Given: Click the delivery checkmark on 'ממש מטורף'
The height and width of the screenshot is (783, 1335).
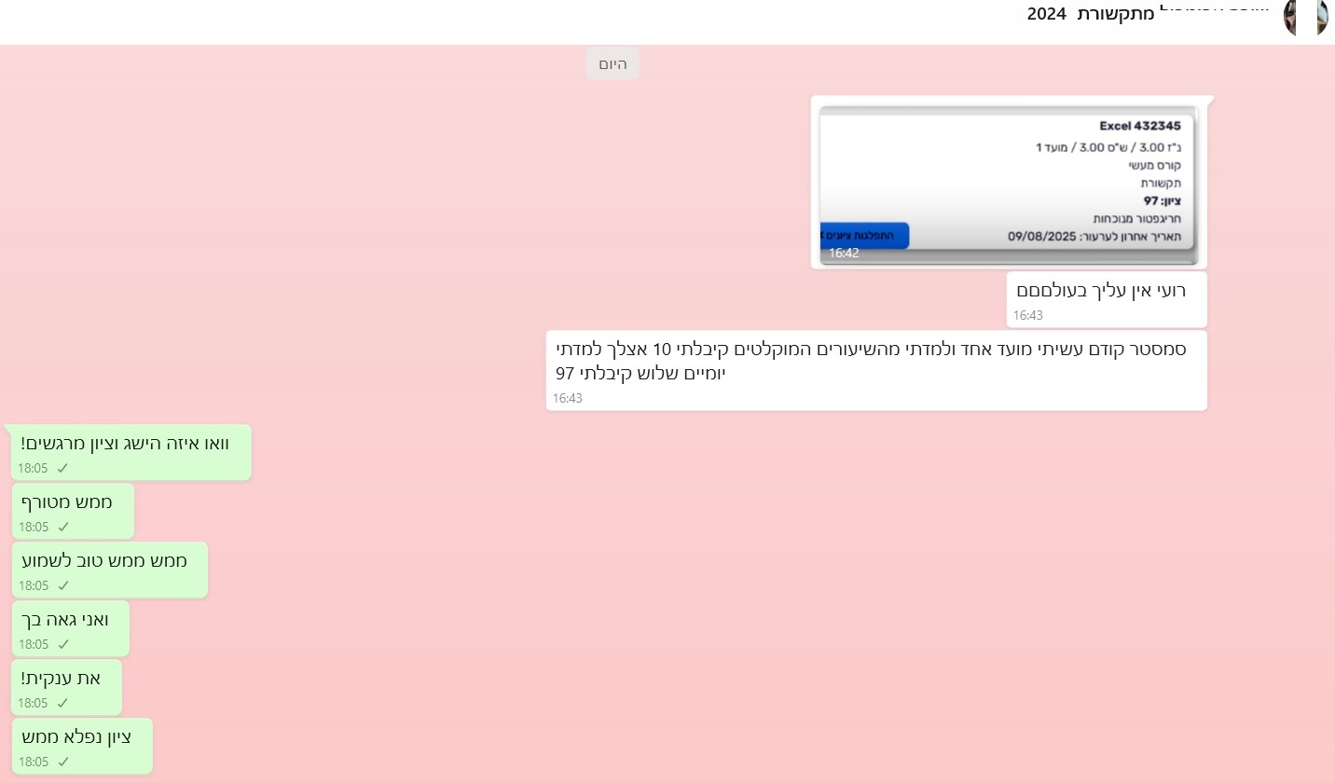Looking at the screenshot, I should tap(62, 527).
